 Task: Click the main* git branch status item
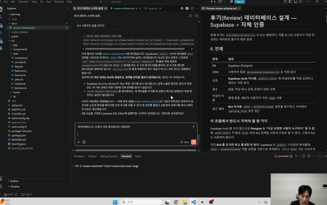click(9, 194)
